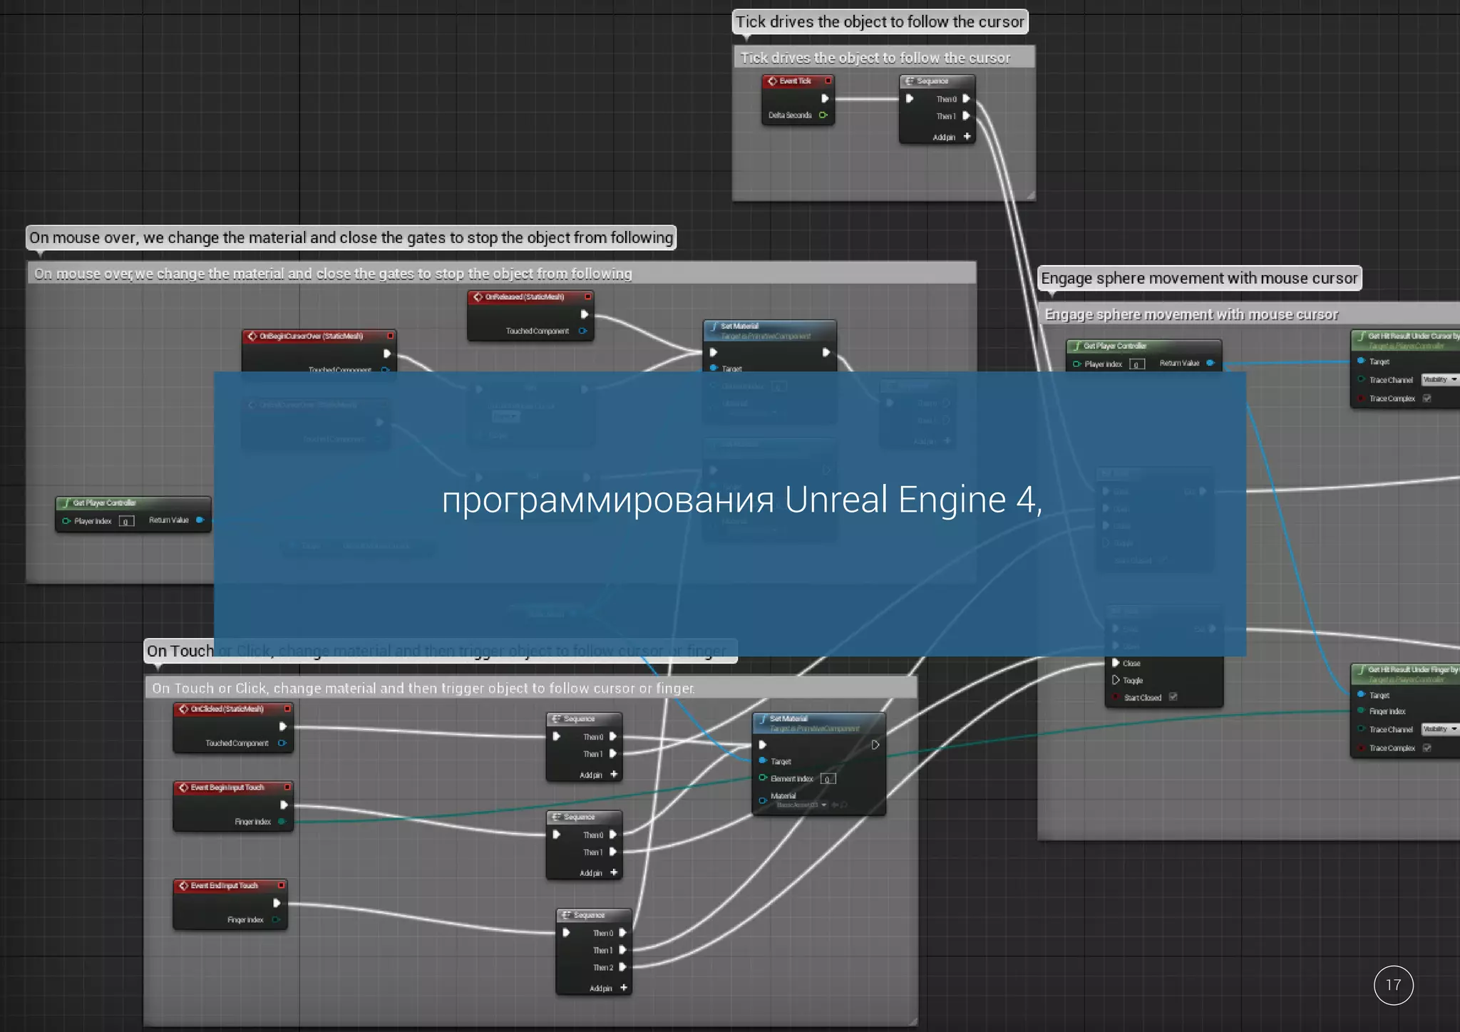Click 'On Touch or Click' comment box title bar

point(530,688)
